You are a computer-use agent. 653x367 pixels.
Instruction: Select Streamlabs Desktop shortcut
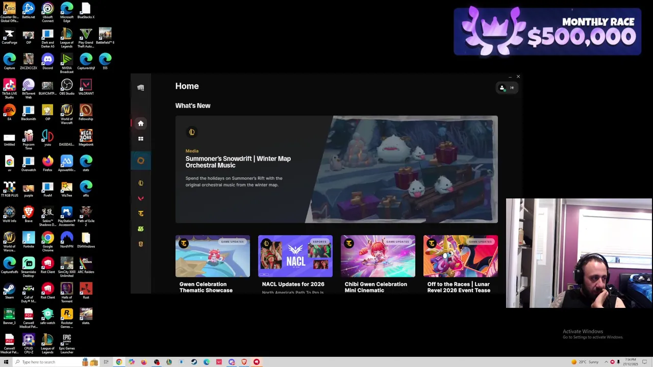click(x=29, y=267)
